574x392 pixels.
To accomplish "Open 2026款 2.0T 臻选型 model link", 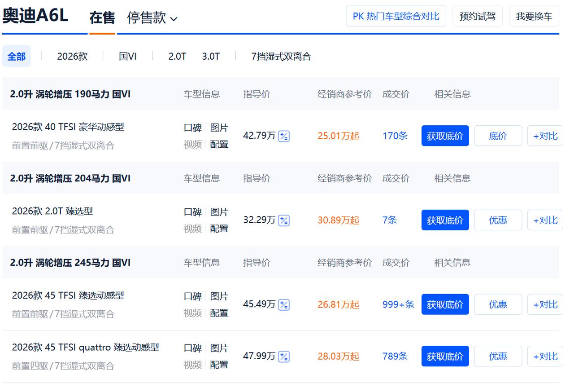I will coord(52,211).
